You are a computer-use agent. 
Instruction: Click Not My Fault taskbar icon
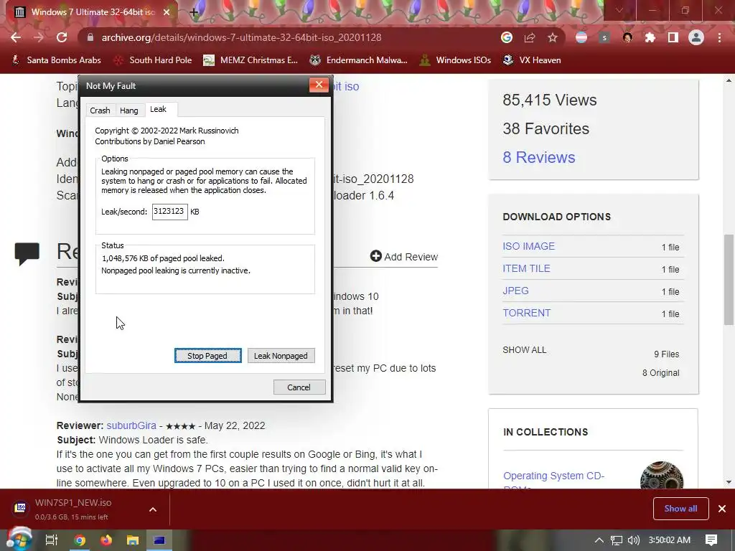pyautogui.click(x=159, y=540)
